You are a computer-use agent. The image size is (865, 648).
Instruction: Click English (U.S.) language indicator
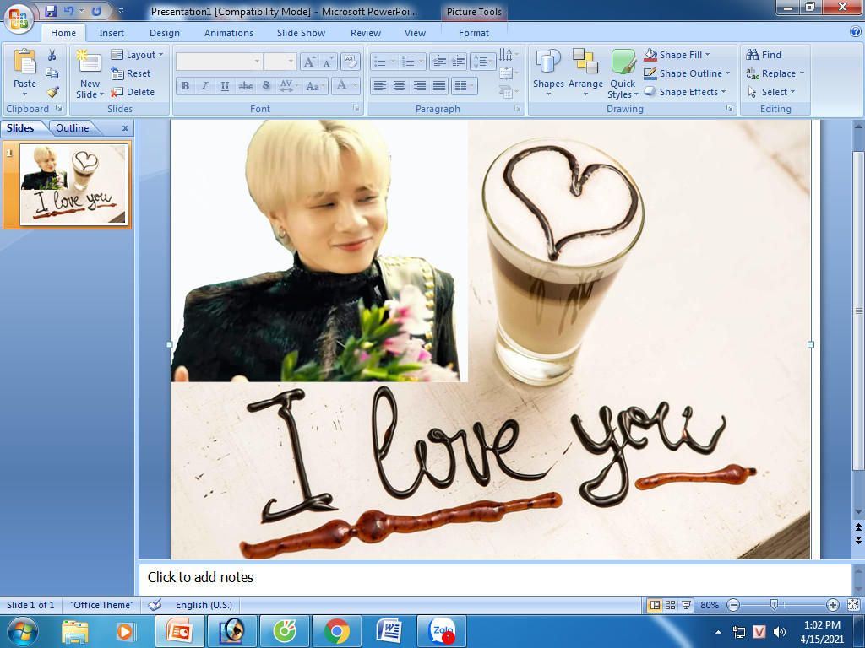tap(204, 605)
